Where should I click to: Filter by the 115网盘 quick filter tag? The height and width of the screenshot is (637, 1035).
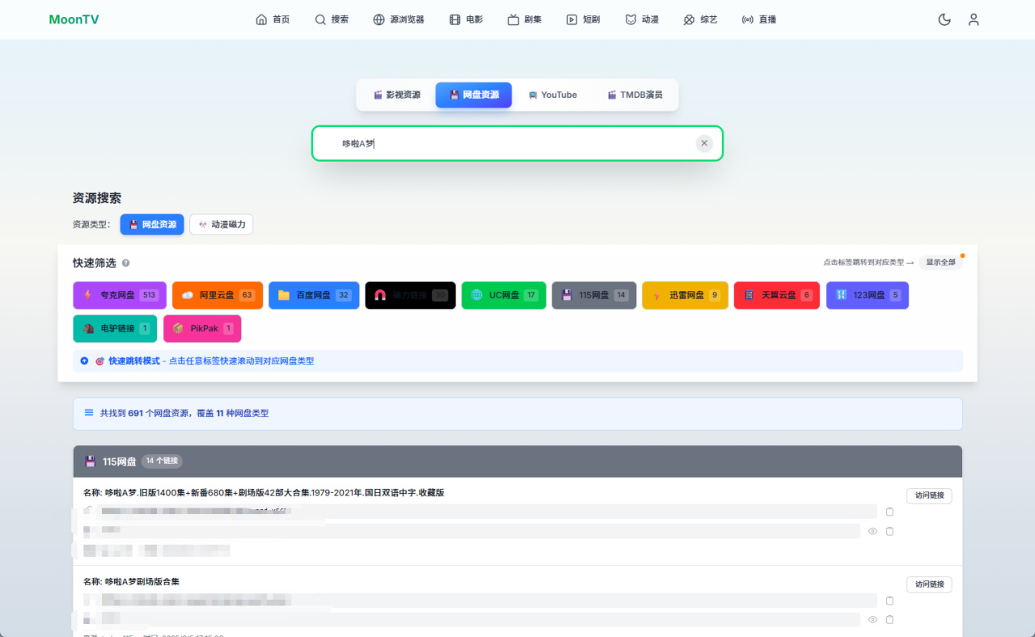point(594,295)
